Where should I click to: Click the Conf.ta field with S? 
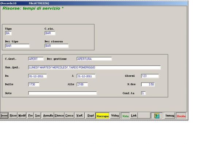tap(143, 93)
